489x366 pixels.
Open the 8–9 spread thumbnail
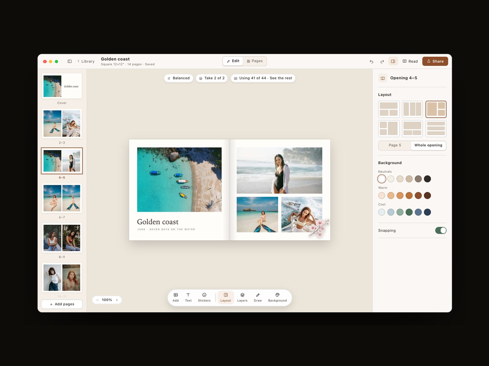(62, 238)
